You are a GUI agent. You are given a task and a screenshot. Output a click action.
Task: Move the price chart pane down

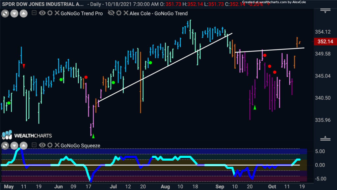pos(14,14)
